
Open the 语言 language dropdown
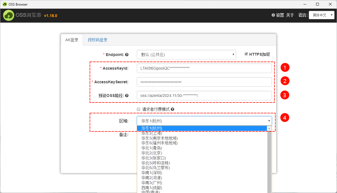(x=321, y=15)
